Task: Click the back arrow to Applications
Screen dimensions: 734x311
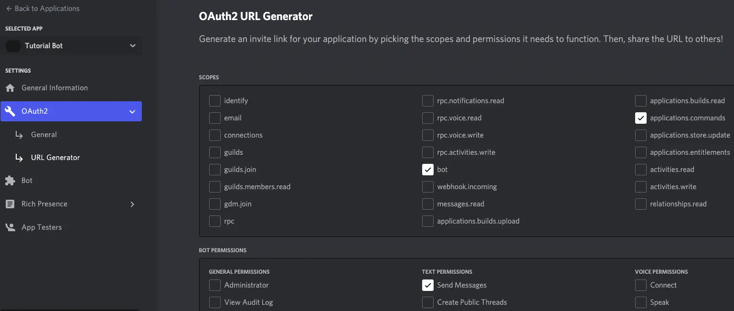Action: (9, 9)
